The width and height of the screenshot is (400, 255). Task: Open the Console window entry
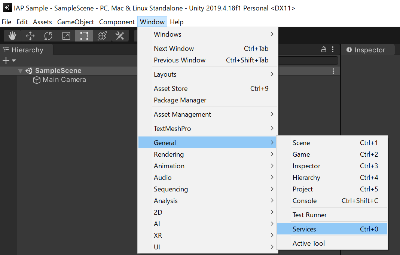[x=305, y=201]
